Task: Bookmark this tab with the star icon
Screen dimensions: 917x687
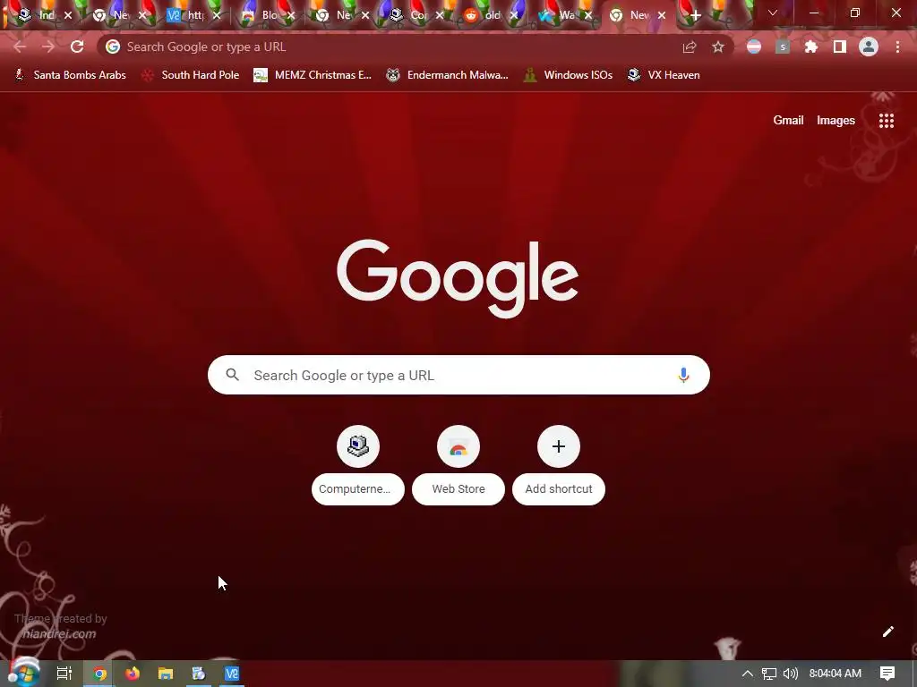Action: tap(718, 47)
